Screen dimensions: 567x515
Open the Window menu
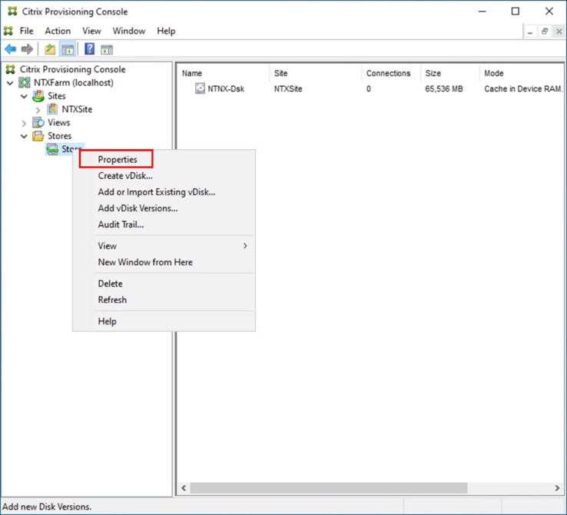pos(129,31)
